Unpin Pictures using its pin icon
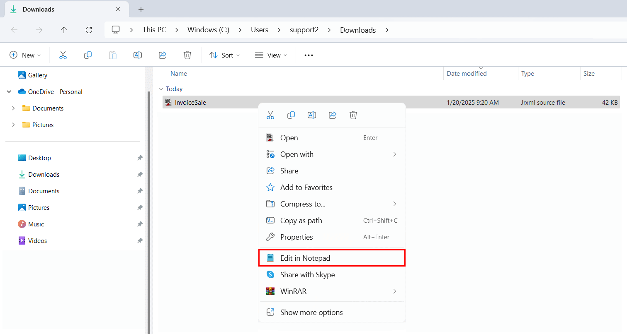 click(x=140, y=208)
